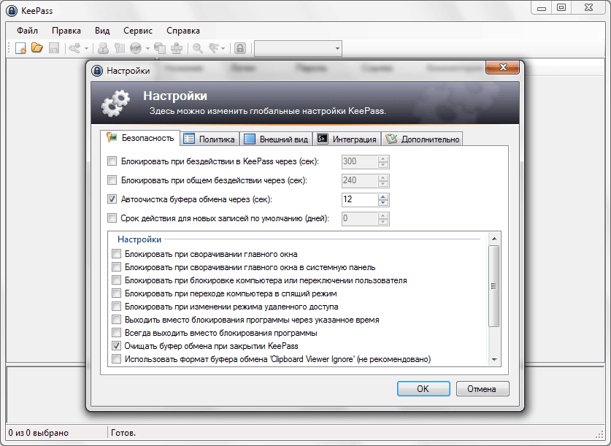
Task: Click the global inactivity field showing 240
Action: coord(360,180)
